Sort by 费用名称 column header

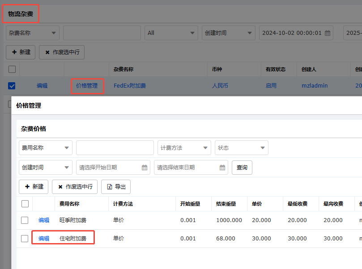69,204
